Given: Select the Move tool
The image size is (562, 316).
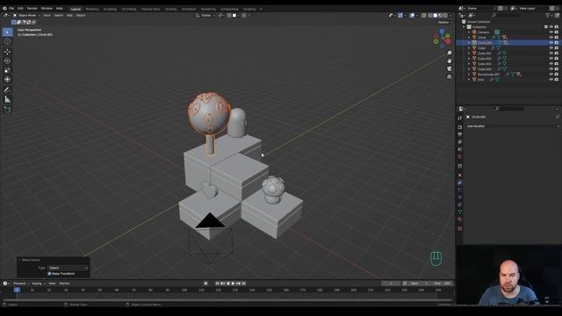Looking at the screenshot, I should pyautogui.click(x=7, y=52).
